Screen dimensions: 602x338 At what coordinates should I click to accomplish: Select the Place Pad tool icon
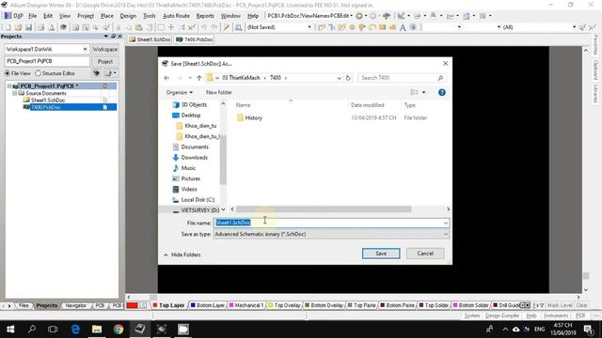352,27
